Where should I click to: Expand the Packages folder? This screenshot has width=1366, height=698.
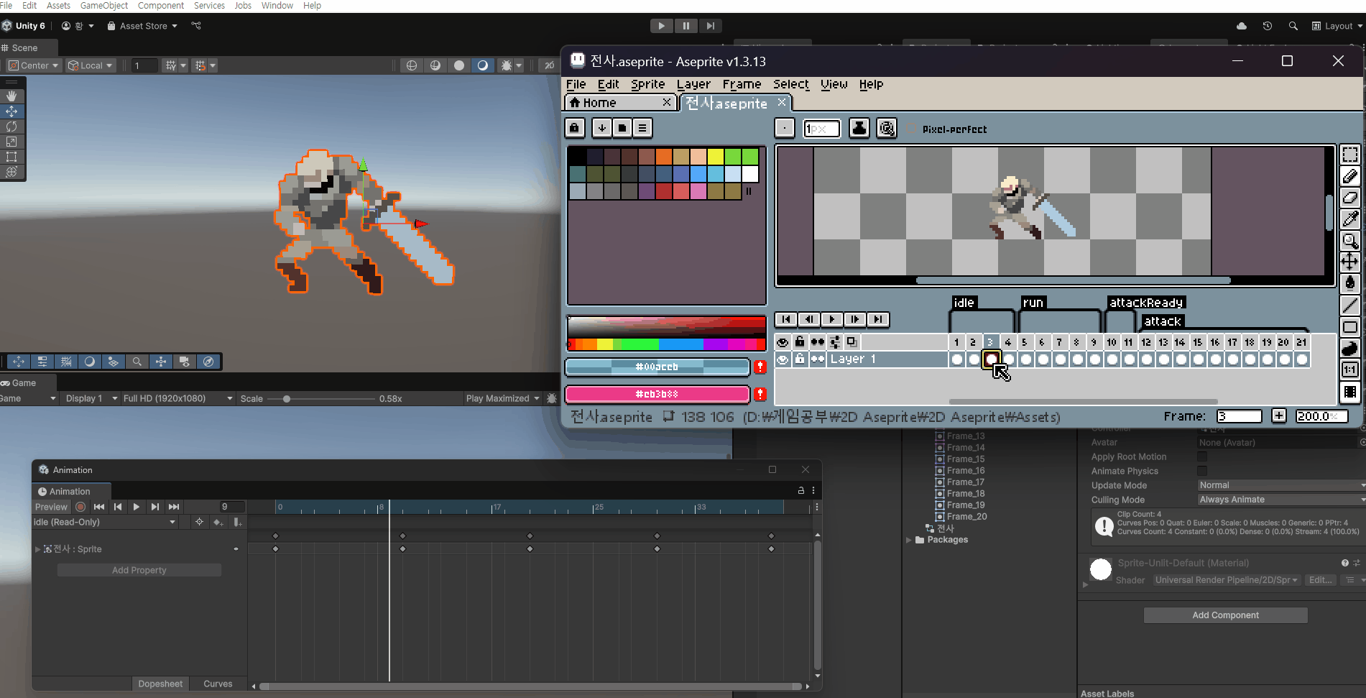tap(909, 540)
